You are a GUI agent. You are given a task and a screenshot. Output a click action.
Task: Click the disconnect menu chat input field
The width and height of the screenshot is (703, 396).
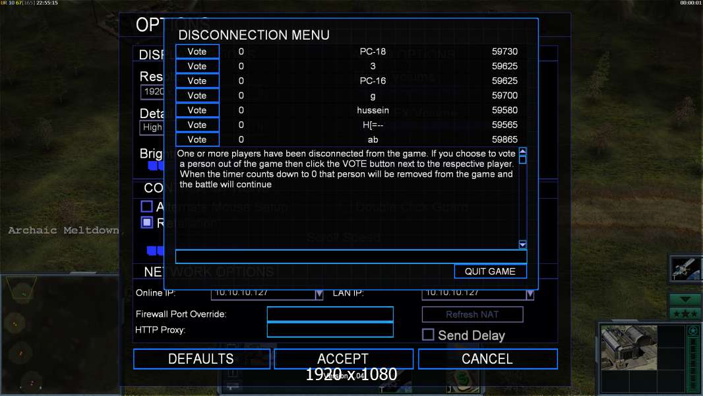(351, 257)
